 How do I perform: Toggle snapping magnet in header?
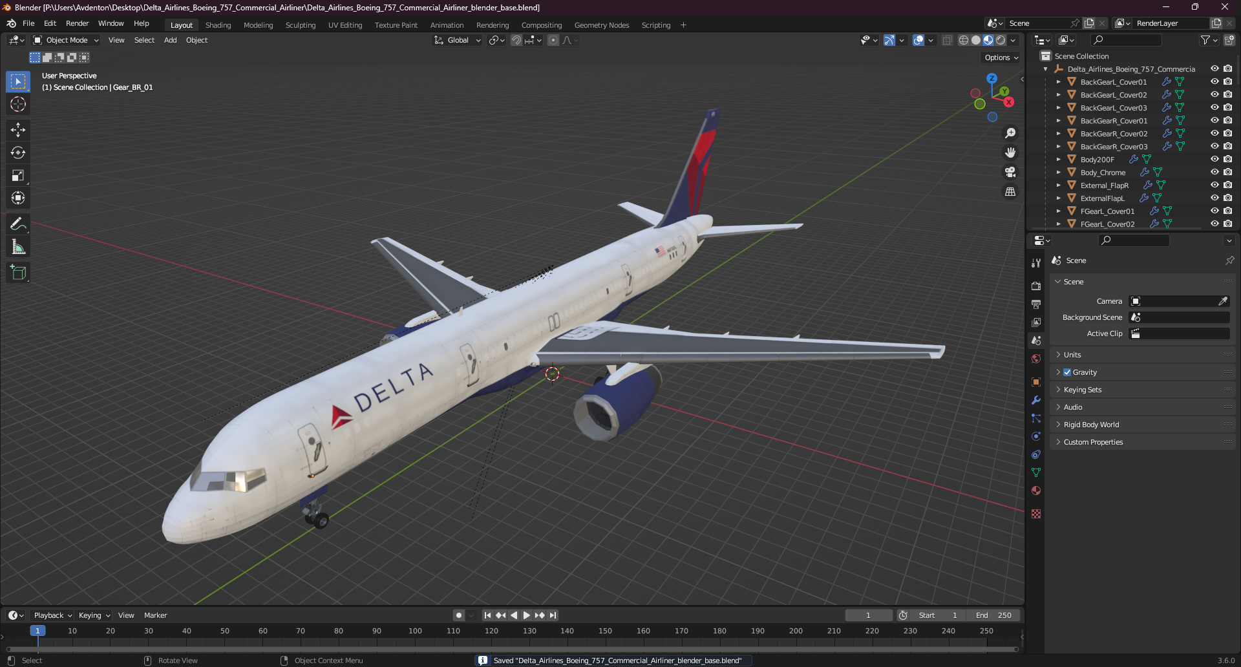tap(516, 40)
